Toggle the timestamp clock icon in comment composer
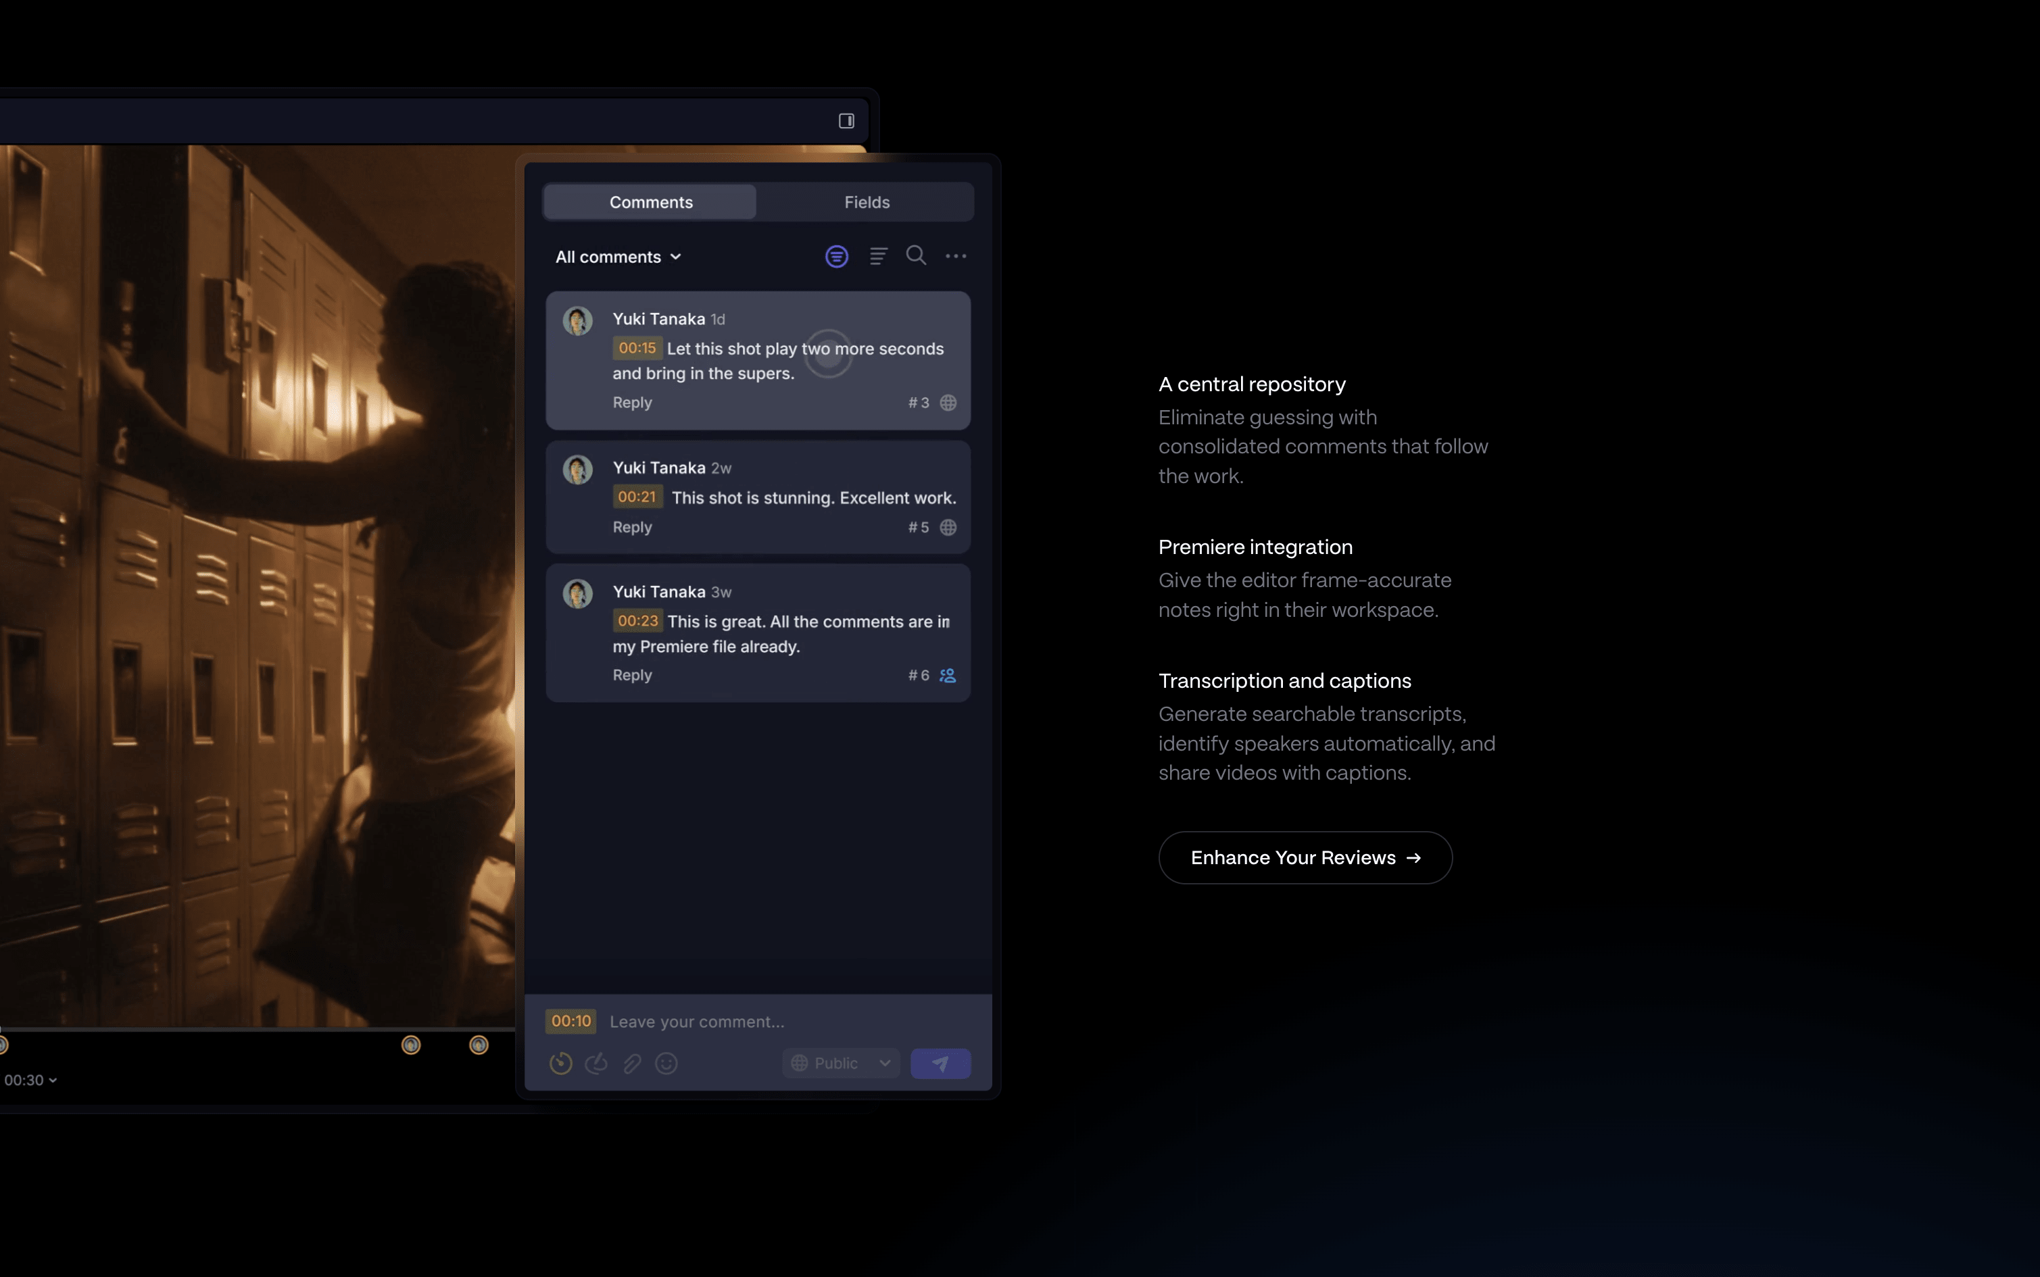Viewport: 2040px width, 1277px height. [x=561, y=1063]
